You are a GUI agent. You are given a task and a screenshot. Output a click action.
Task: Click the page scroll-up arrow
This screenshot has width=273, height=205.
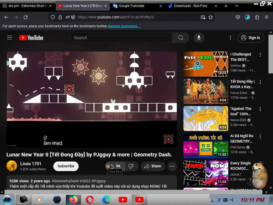coord(271,32)
